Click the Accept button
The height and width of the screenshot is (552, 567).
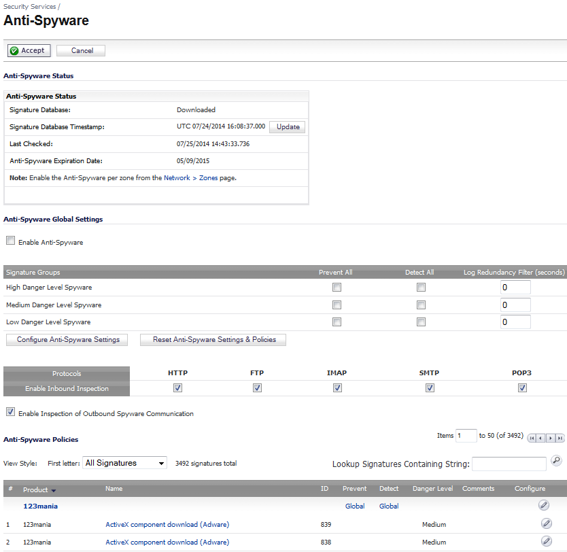coord(29,50)
